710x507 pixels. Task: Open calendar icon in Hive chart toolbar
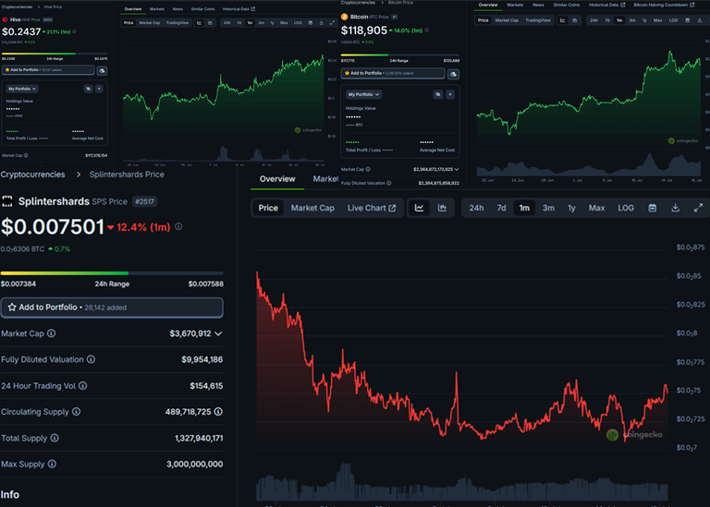click(311, 22)
